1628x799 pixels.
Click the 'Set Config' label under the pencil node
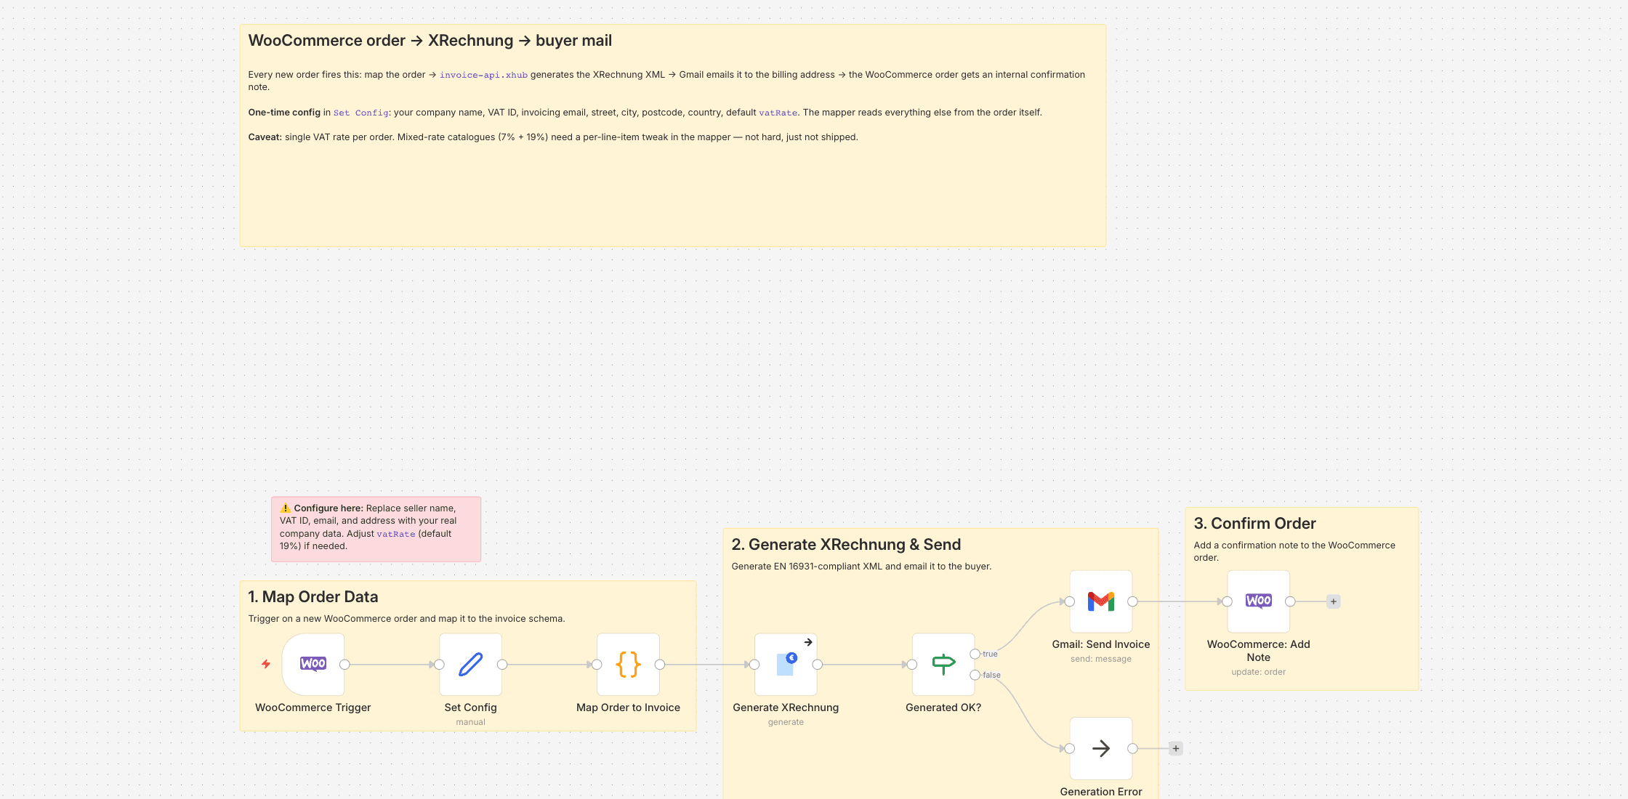(471, 707)
